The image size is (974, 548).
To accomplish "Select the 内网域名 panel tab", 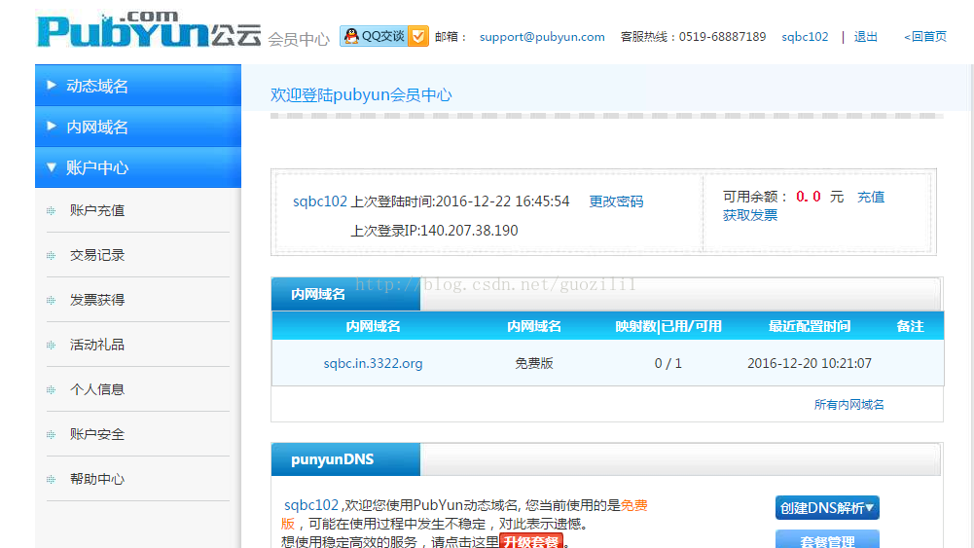I will [x=345, y=294].
